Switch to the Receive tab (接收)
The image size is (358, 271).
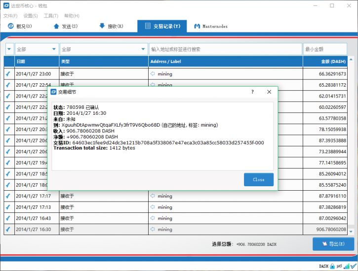[x=112, y=26]
